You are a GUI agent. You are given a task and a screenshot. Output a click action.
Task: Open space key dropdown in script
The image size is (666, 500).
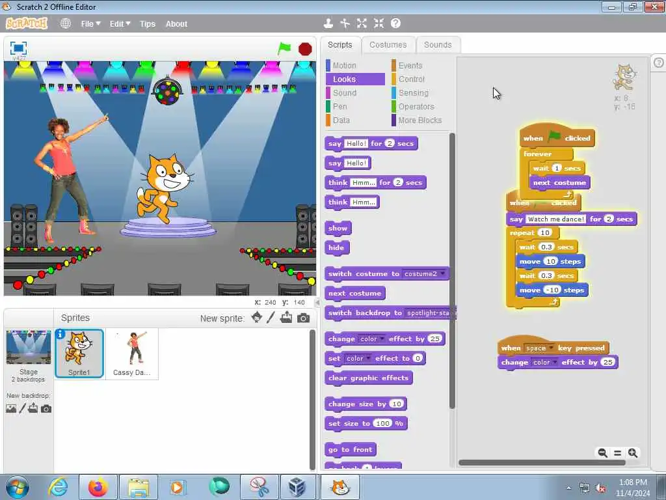(539, 348)
